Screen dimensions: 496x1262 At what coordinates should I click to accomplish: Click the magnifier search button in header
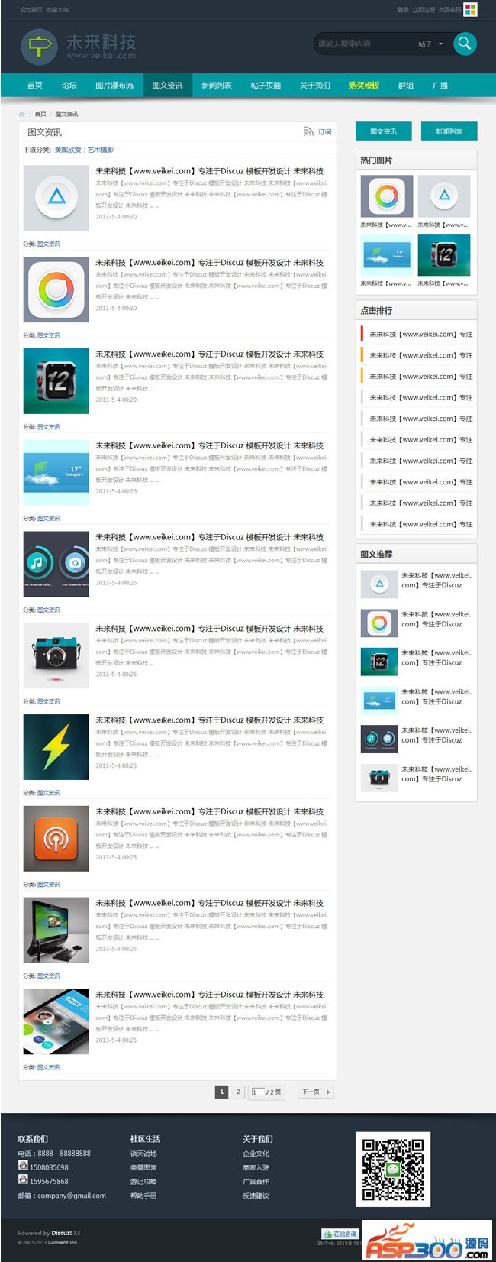coord(465,44)
